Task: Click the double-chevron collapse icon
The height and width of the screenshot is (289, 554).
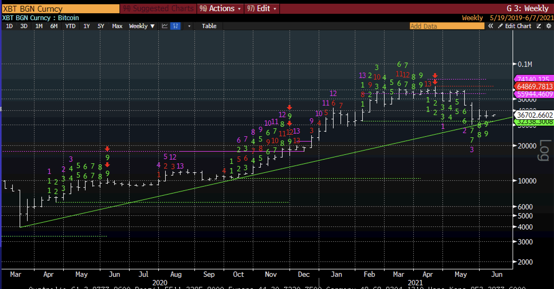Action: [x=491, y=26]
